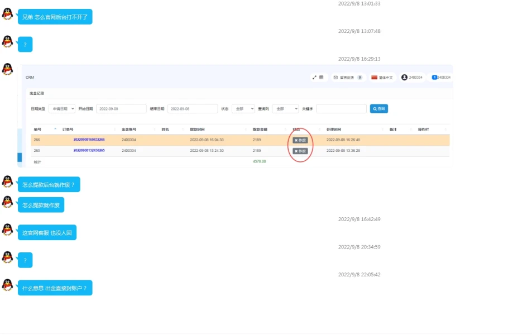Open the 状态 filter dropdown
This screenshot has width=532, height=335.
243,109
